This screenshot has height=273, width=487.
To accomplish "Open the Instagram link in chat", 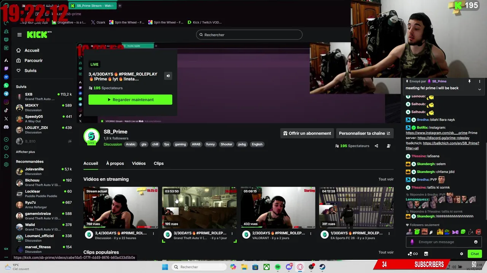I will click(x=436, y=133).
